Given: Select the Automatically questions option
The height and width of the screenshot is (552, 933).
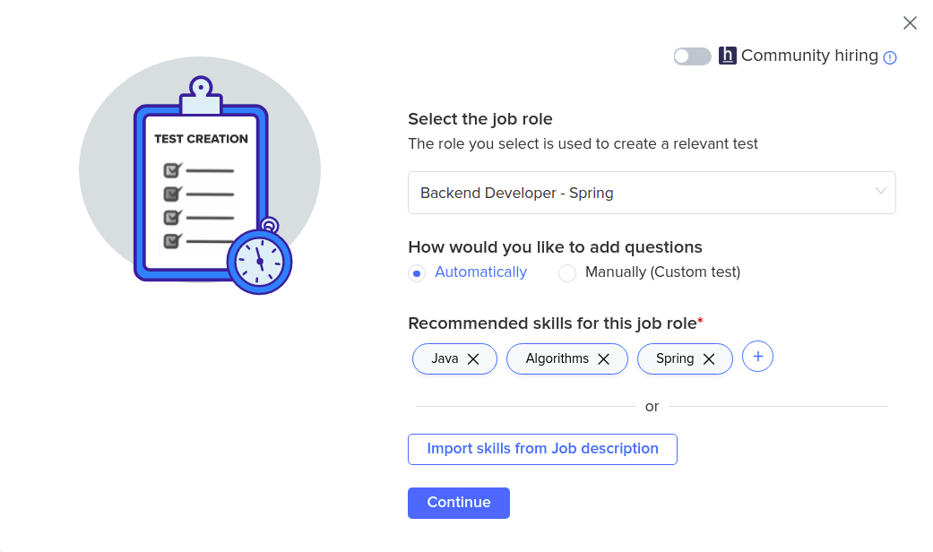Looking at the screenshot, I should coord(416,272).
